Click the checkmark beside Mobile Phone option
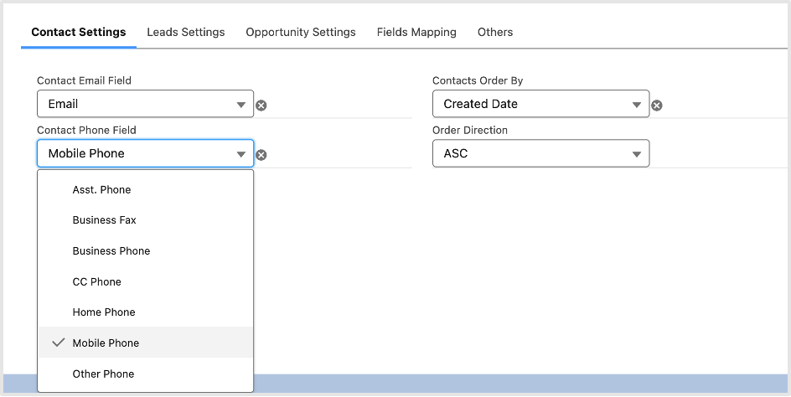The width and height of the screenshot is (791, 397). [x=58, y=343]
